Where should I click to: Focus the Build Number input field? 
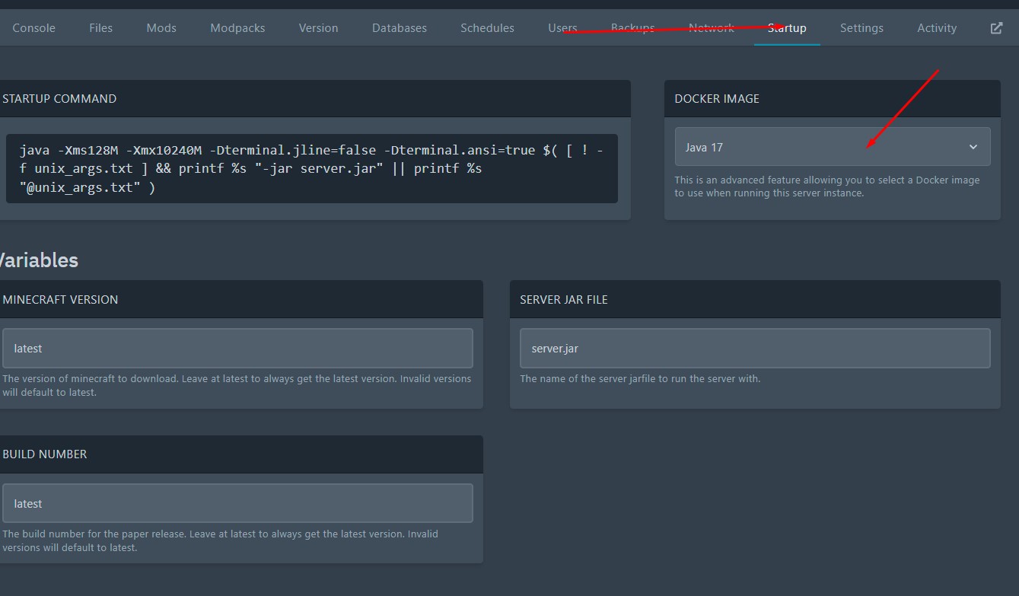237,503
